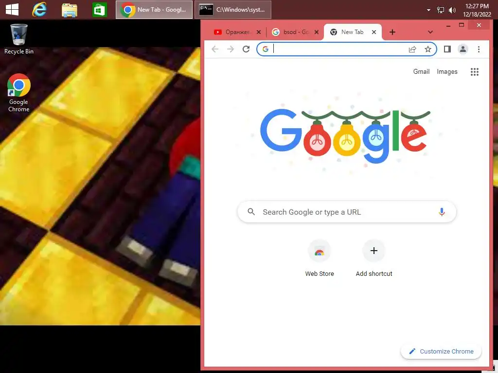Open the network status tray icon
The width and height of the screenshot is (498, 373).
coord(440,10)
